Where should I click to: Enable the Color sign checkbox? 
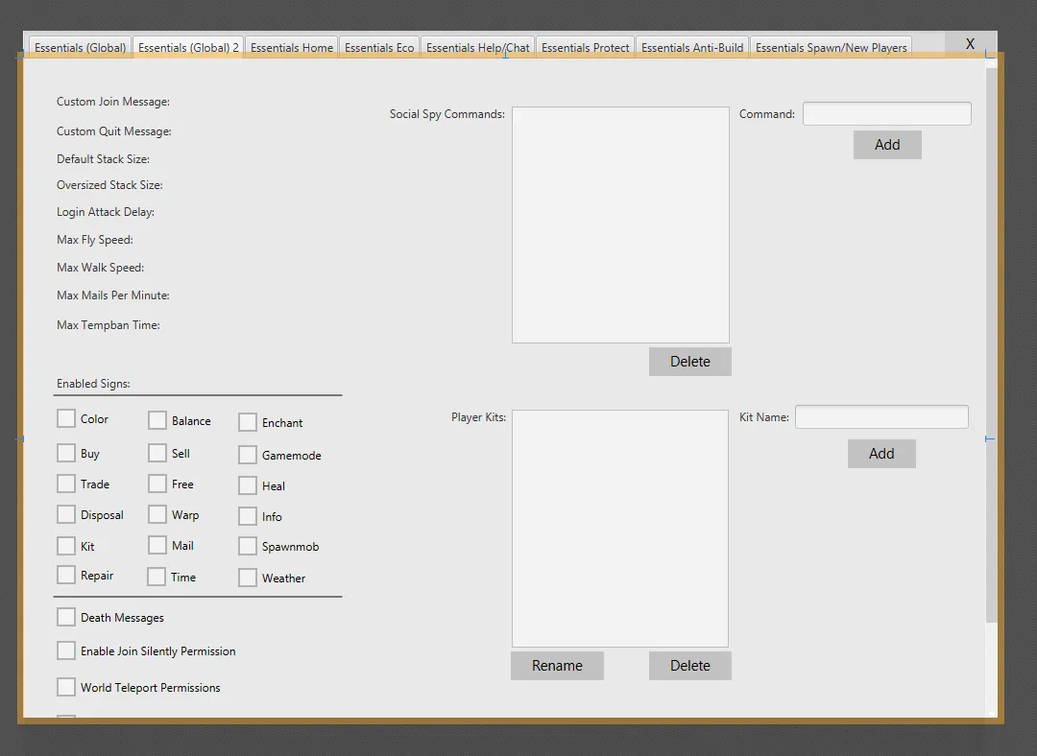[66, 418]
